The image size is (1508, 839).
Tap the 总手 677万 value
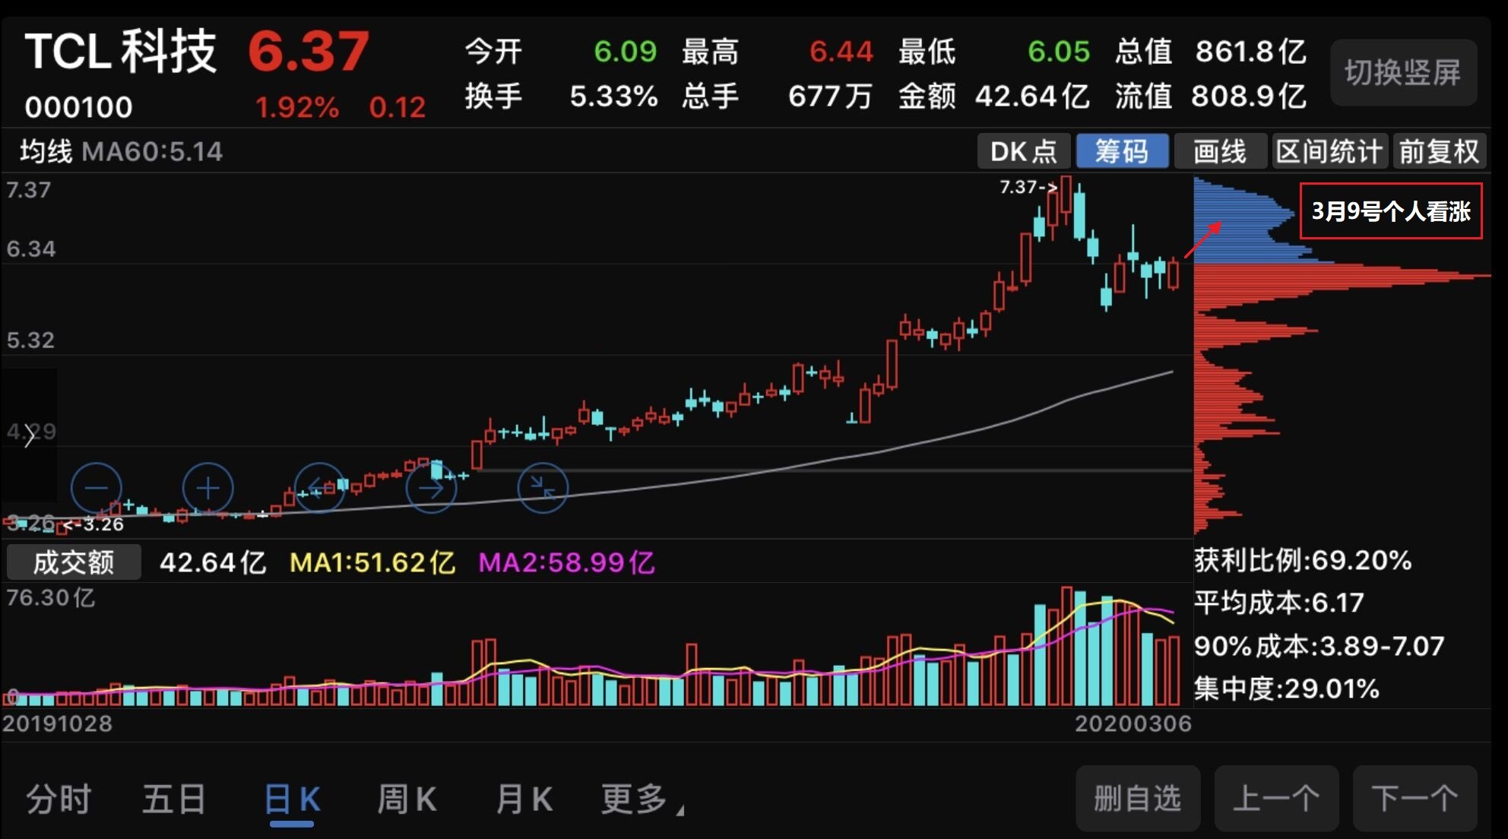[829, 97]
